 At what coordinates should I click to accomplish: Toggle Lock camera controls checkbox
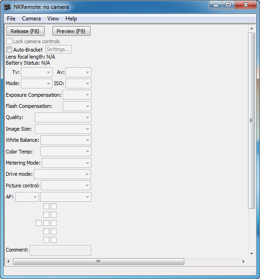(9, 41)
